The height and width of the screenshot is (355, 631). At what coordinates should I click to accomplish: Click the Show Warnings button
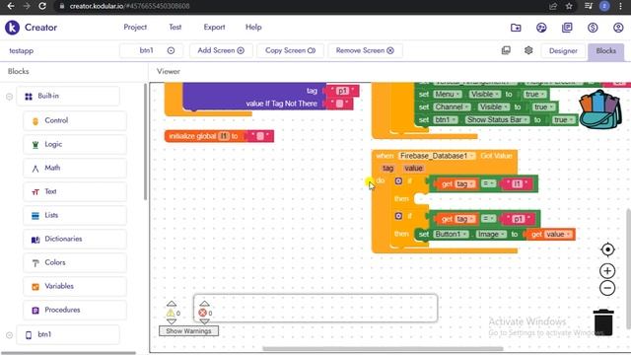click(x=188, y=331)
